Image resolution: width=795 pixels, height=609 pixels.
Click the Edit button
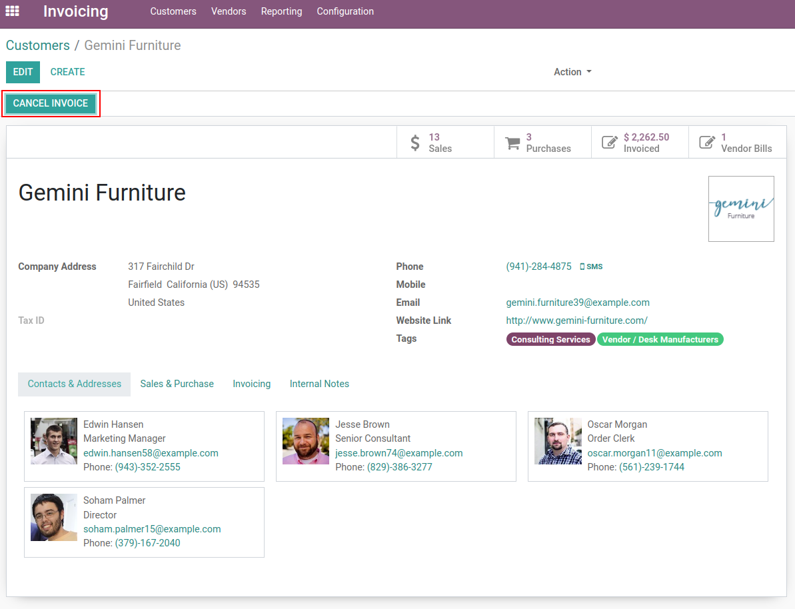point(23,72)
